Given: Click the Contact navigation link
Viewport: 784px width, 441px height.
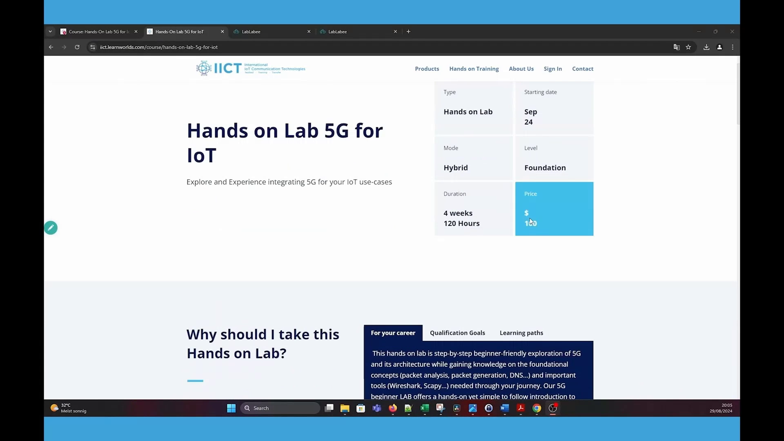Looking at the screenshot, I should 583,69.
